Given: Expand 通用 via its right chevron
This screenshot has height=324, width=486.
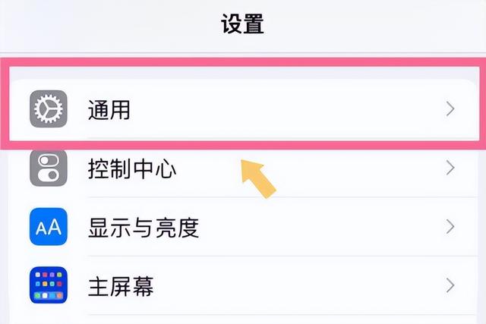Looking at the screenshot, I should tap(450, 109).
